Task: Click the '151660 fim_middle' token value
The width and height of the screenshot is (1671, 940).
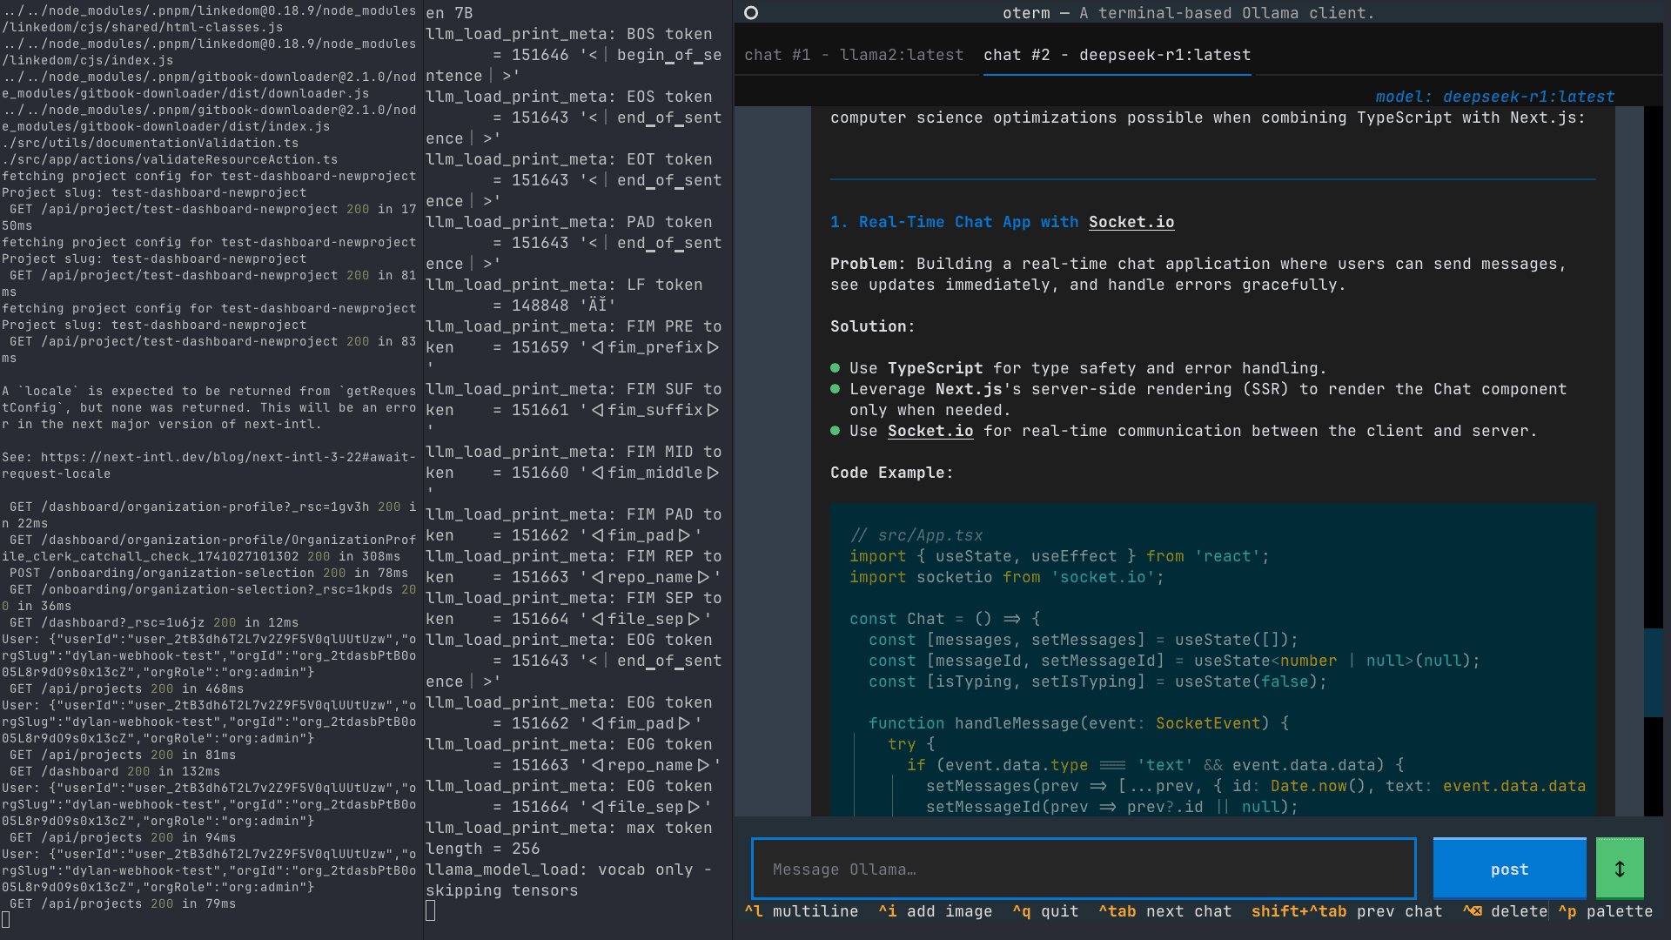Action: pyautogui.click(x=615, y=473)
